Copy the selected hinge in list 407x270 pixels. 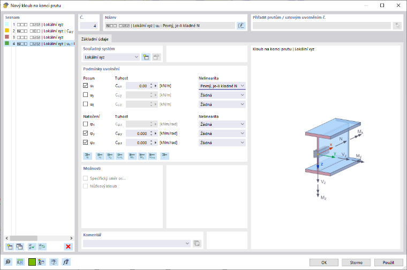pos(19,246)
